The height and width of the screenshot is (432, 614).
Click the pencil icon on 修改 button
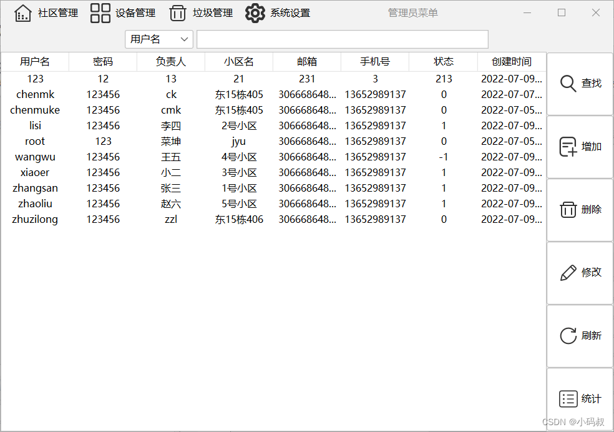click(x=568, y=273)
